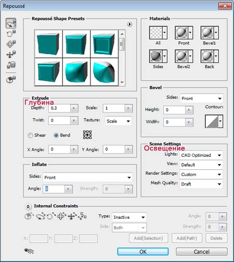
Task: Choose the twisted inflate preset in second row
Action: pyautogui.click(x=76, y=72)
